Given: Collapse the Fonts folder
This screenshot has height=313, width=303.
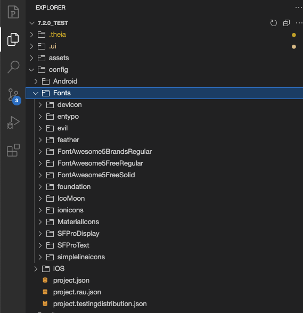Looking at the screenshot, I should coord(36,93).
